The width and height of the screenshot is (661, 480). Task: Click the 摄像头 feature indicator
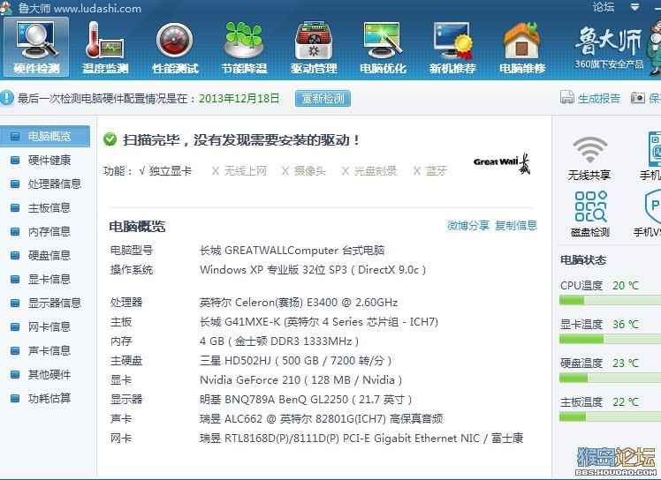(x=304, y=170)
